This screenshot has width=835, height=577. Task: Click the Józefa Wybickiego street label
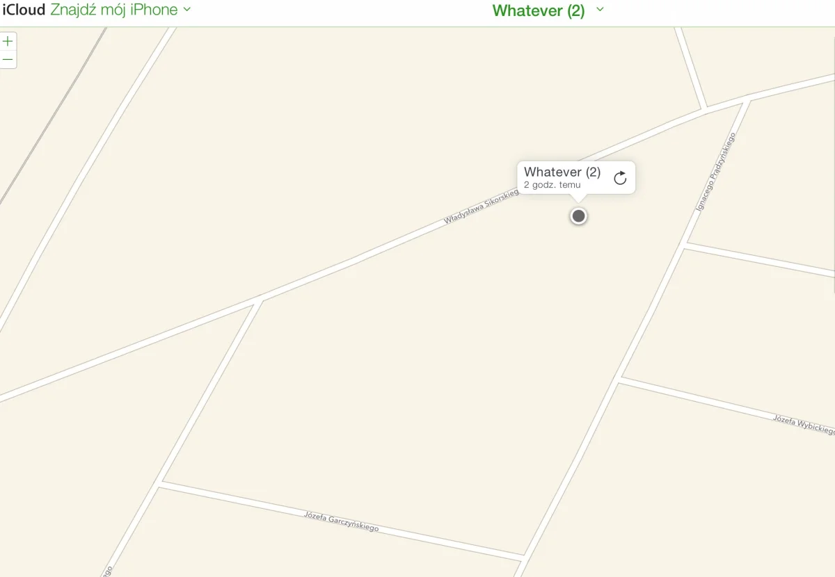pos(804,424)
